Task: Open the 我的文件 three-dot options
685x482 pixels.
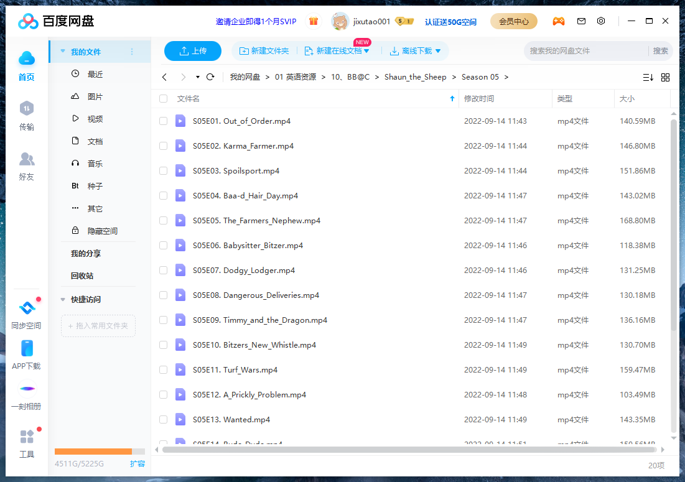Action: (132, 52)
